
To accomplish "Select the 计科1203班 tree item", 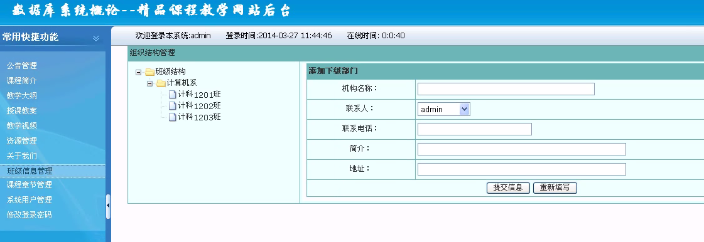I will coord(199,117).
